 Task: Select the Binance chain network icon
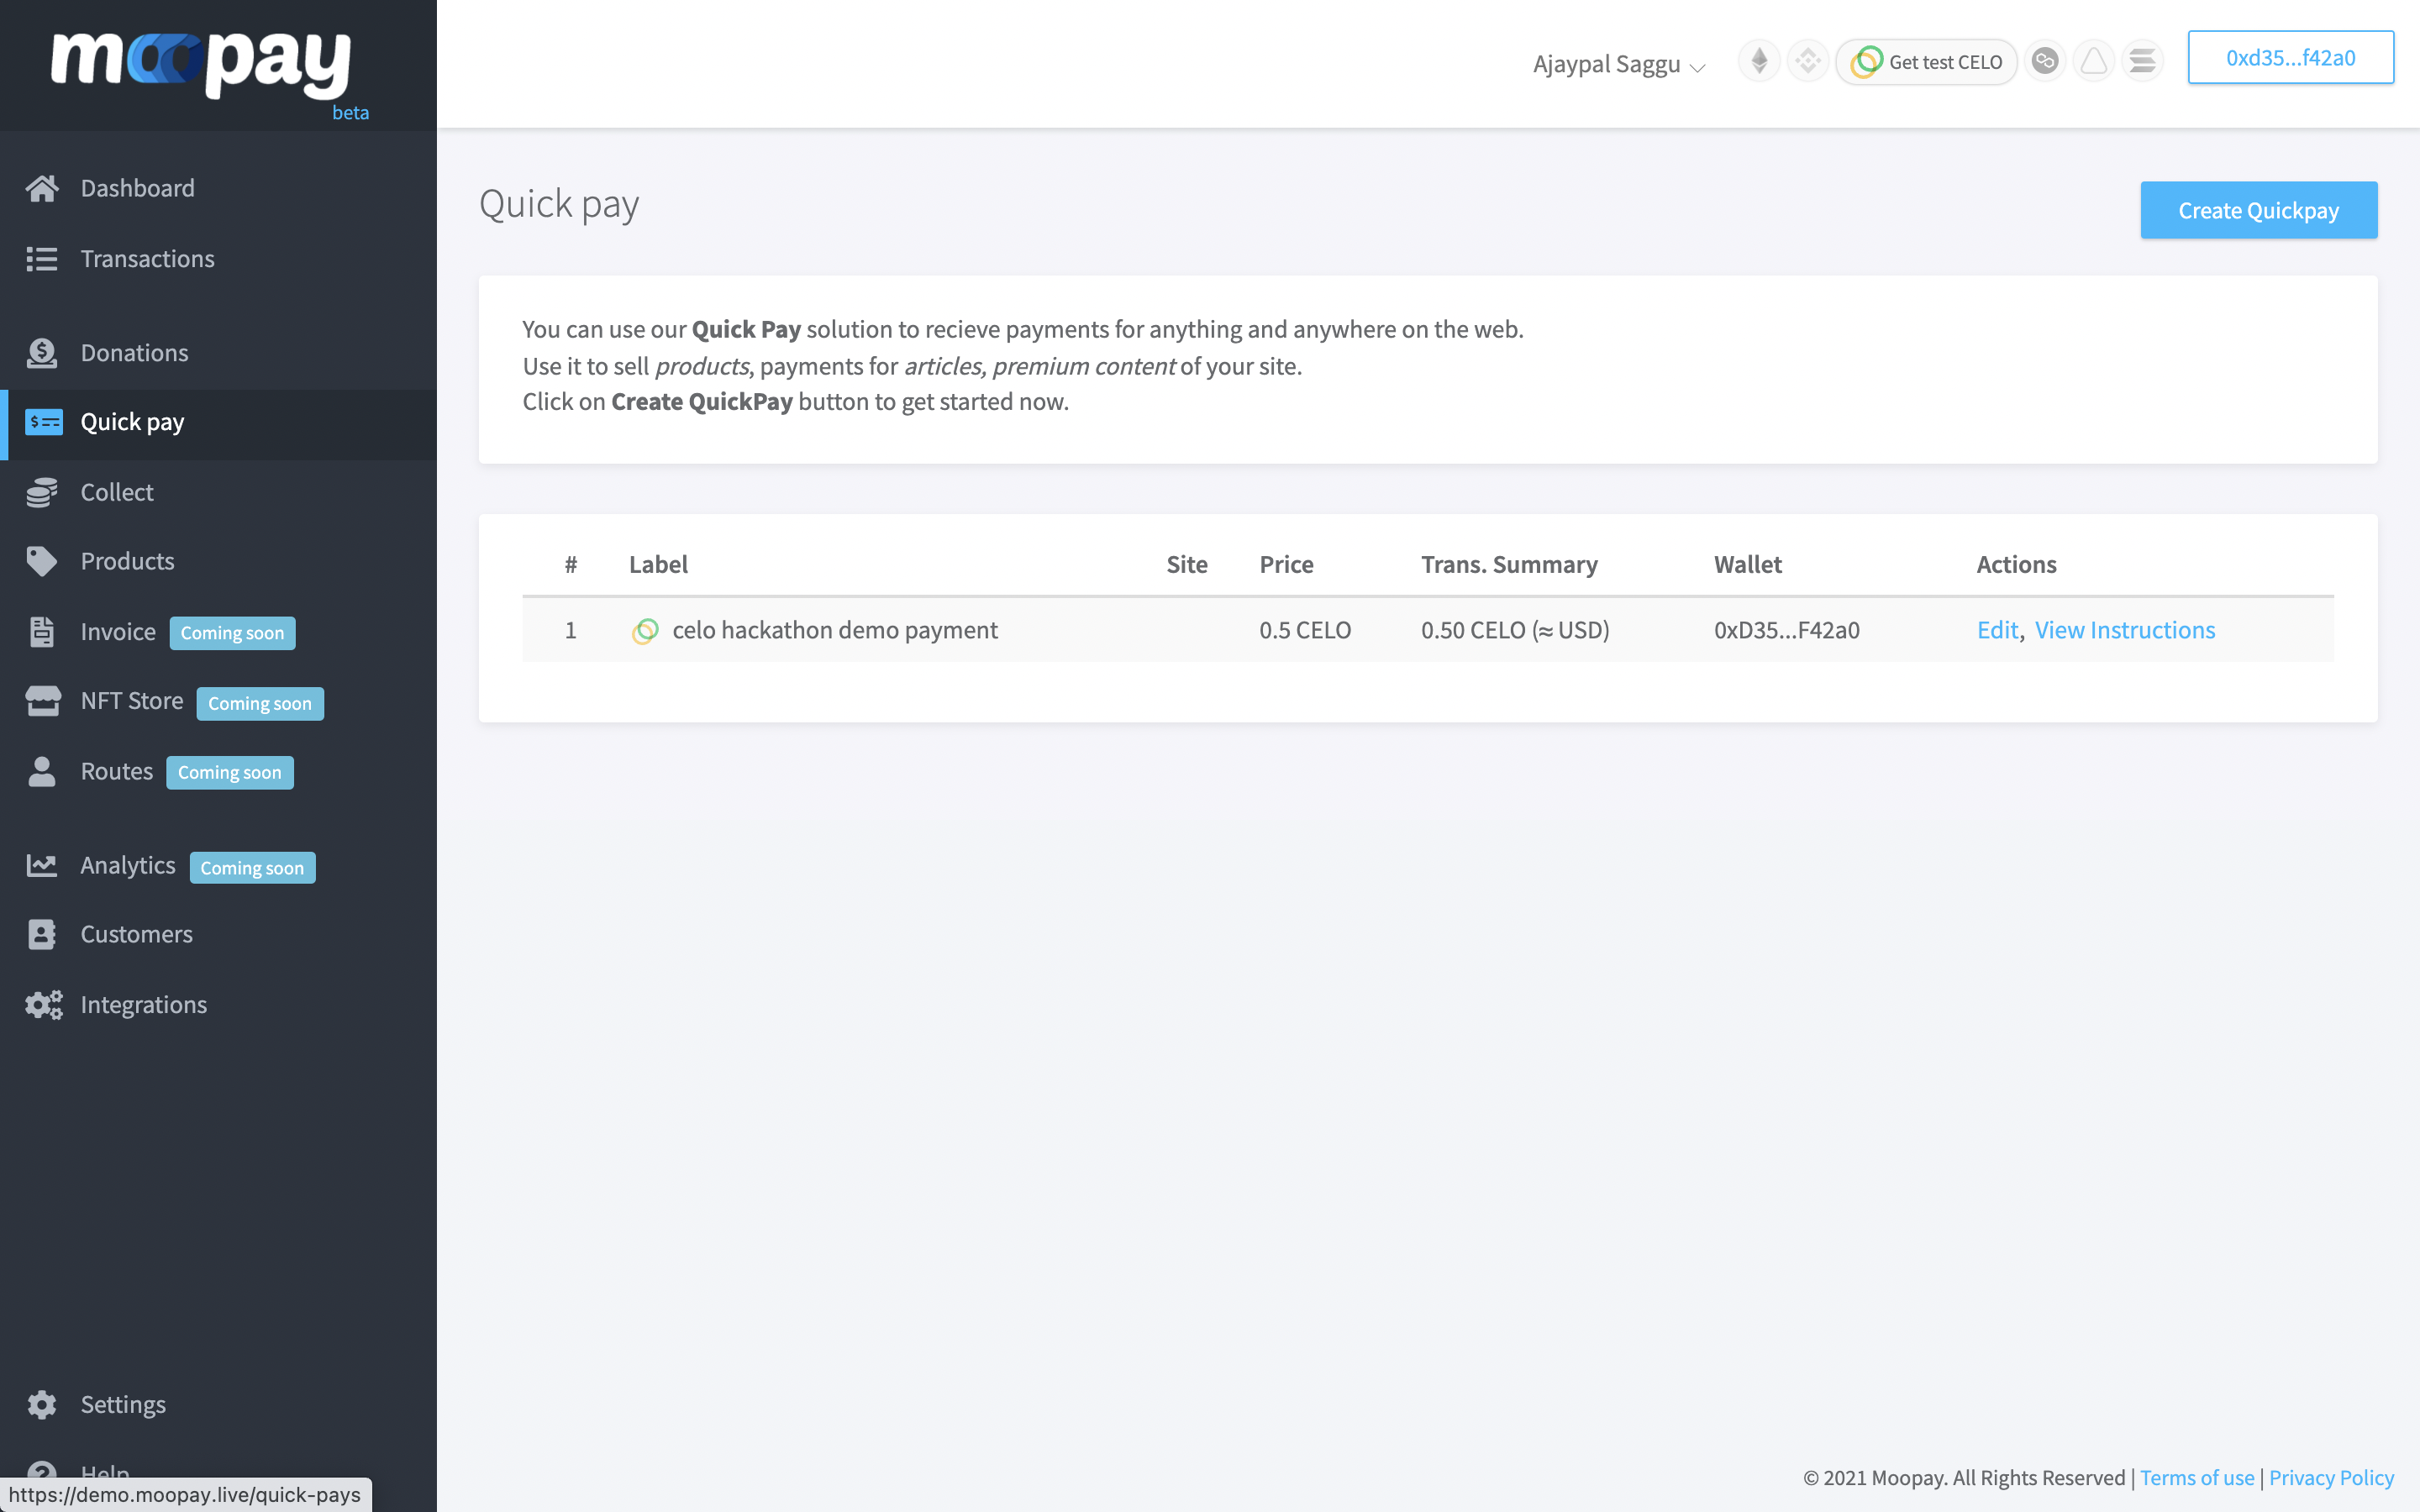pos(1807,62)
